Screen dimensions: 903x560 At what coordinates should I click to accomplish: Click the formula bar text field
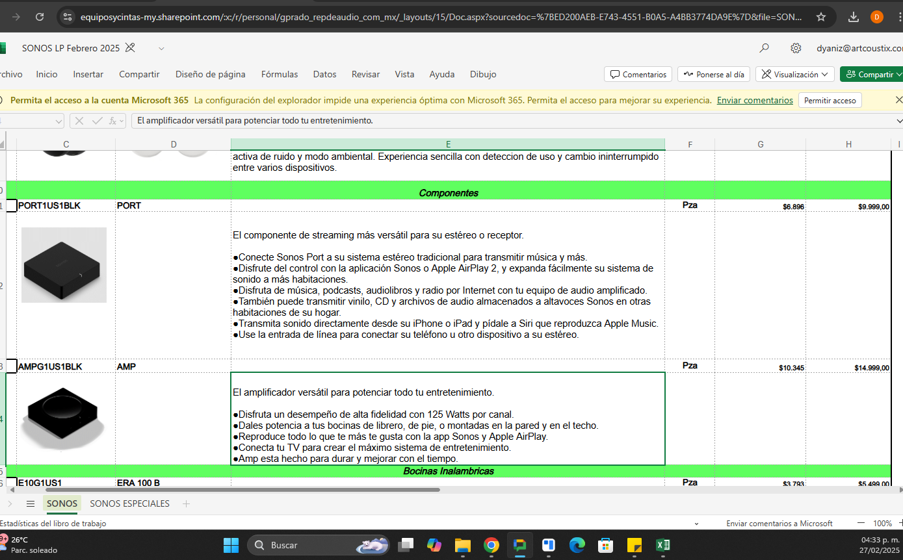tap(513, 121)
